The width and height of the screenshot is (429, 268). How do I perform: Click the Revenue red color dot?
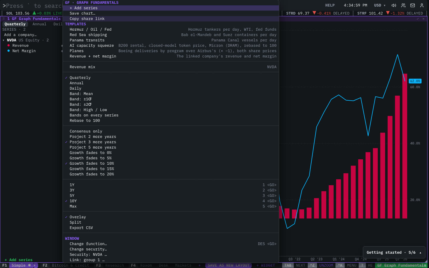(8, 46)
